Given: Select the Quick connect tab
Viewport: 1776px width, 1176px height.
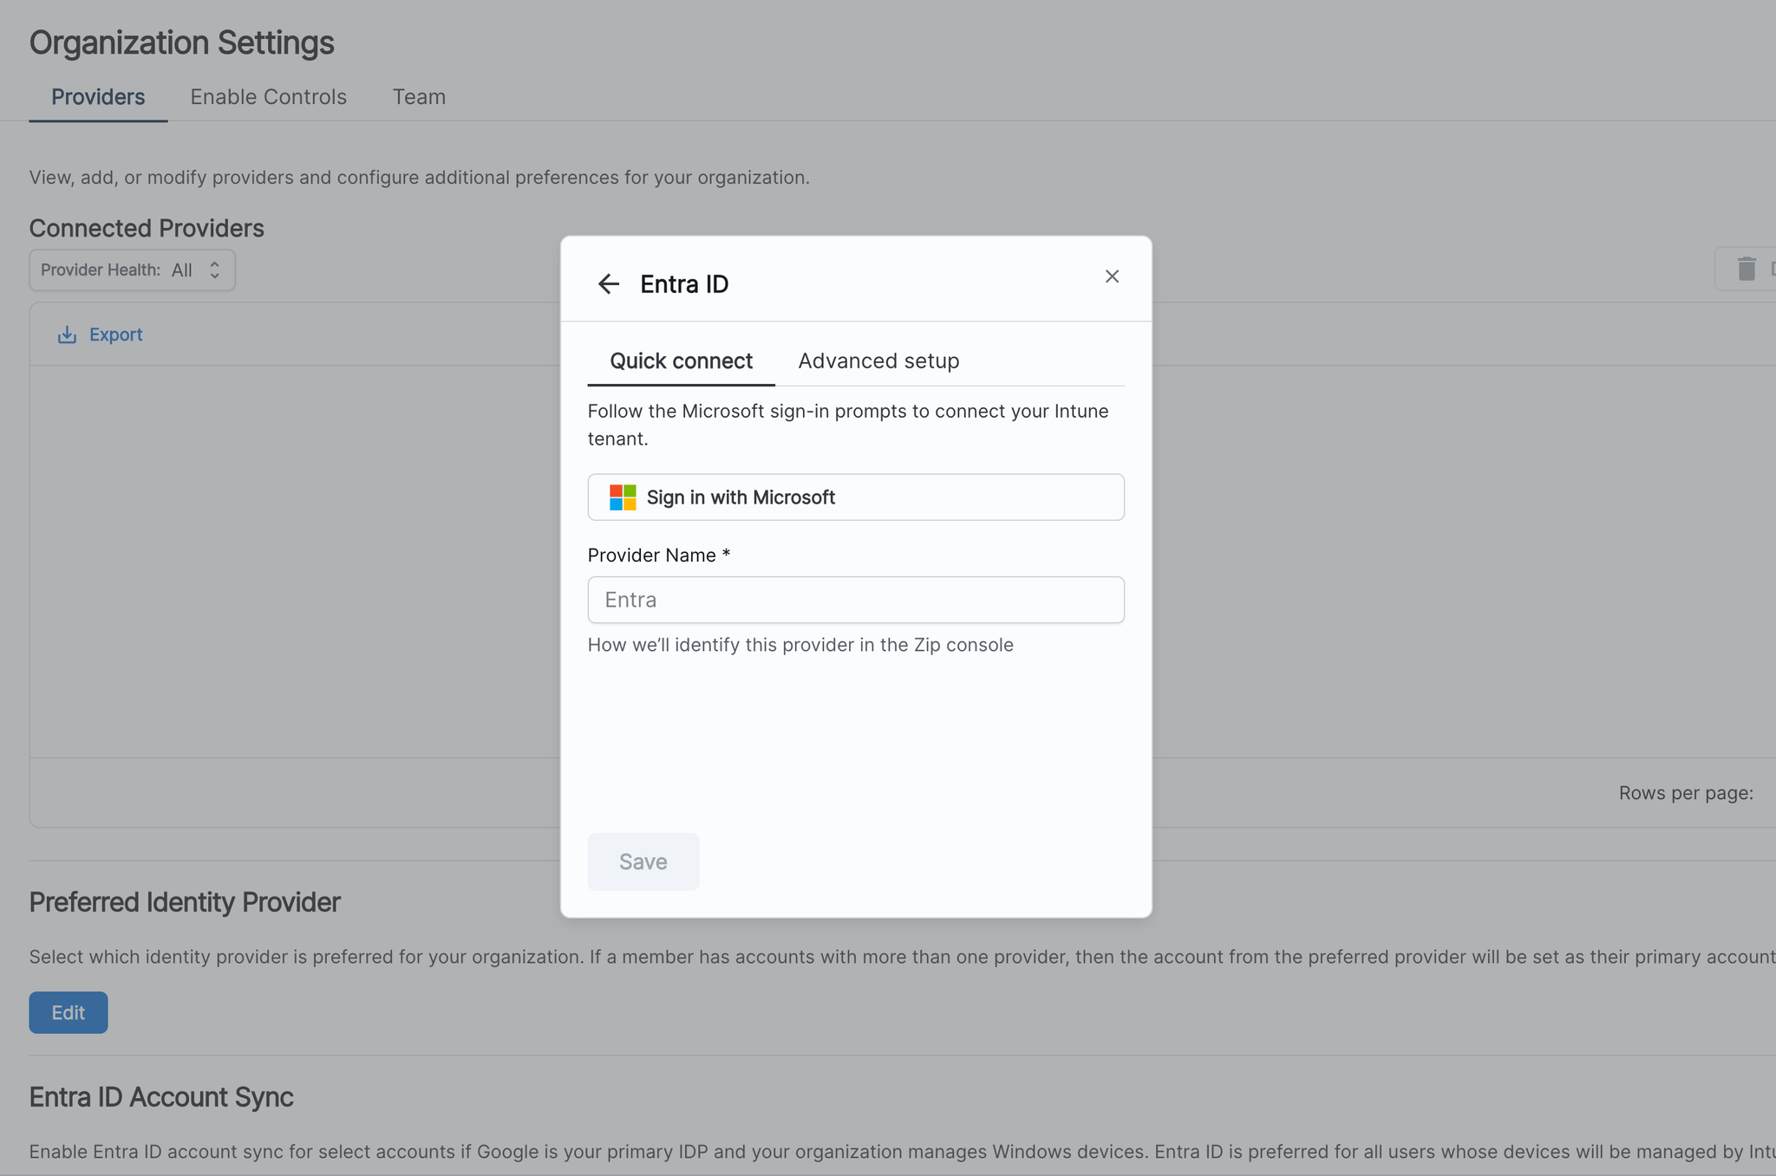Looking at the screenshot, I should 681,361.
